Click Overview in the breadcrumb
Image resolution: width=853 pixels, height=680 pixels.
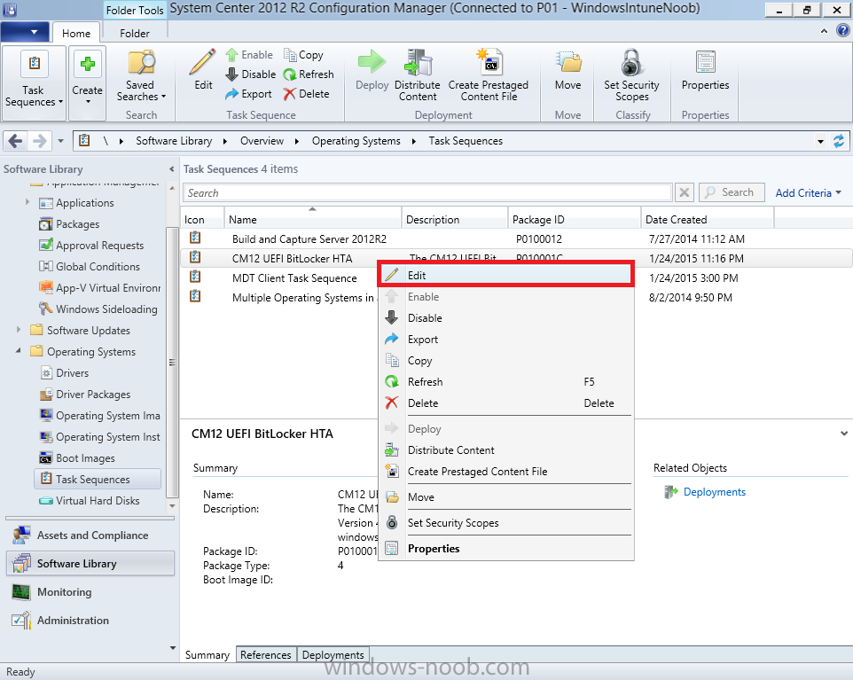[262, 141]
